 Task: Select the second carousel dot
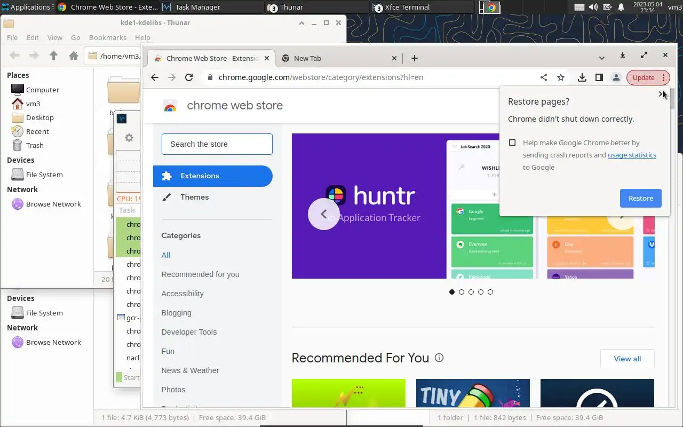point(462,292)
